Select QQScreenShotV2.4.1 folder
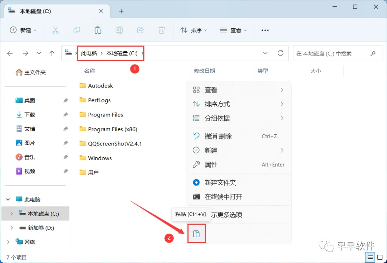This screenshot has height=263, width=387. (x=111, y=144)
